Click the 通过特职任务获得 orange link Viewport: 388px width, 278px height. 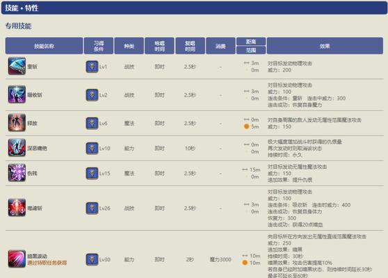(47, 263)
